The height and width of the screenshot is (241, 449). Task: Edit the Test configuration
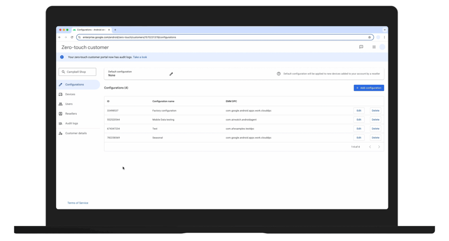click(359, 129)
